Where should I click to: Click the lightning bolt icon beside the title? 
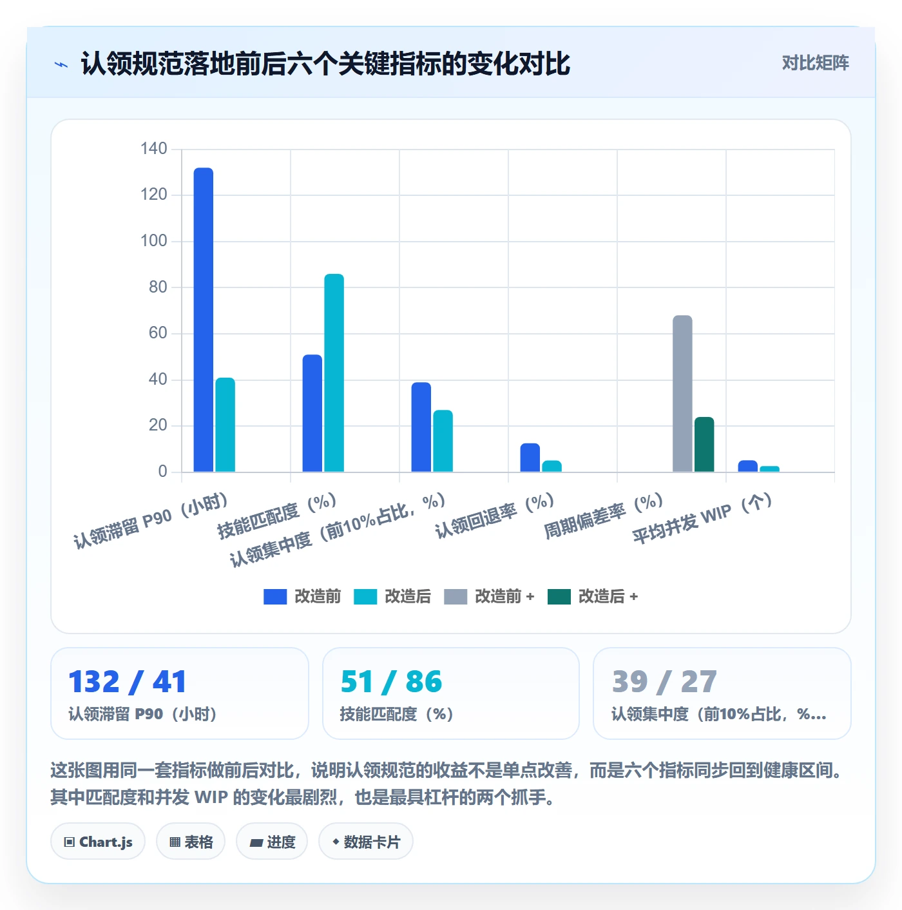point(61,64)
